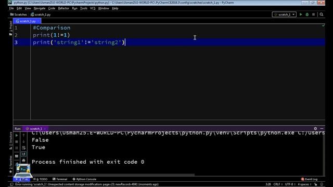Image resolution: width=333 pixels, height=187 pixels.
Task: Restore layout icon in the Run panel
Action: pyautogui.click(x=17, y=156)
